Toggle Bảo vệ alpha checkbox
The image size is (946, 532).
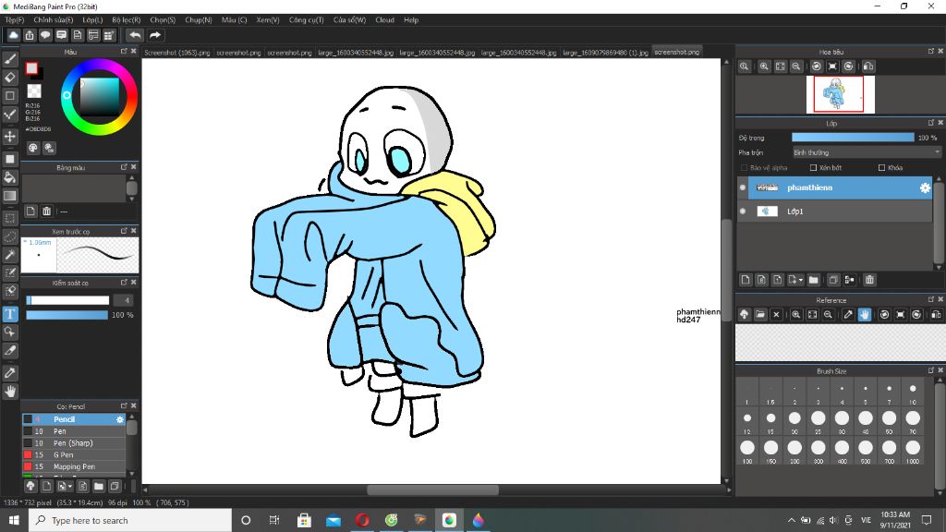coord(744,168)
